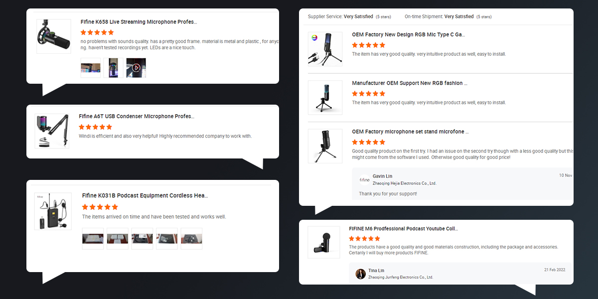Click the star rating under FIFINE M6 title
598x299 pixels.
[x=364, y=239]
